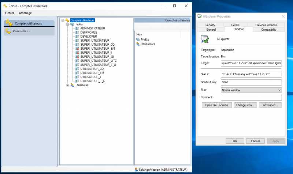Screen dimensions: 293x174
Task: Click the red SUPER_UTILISATEUR_IIO profile icon
Action: [77, 57]
